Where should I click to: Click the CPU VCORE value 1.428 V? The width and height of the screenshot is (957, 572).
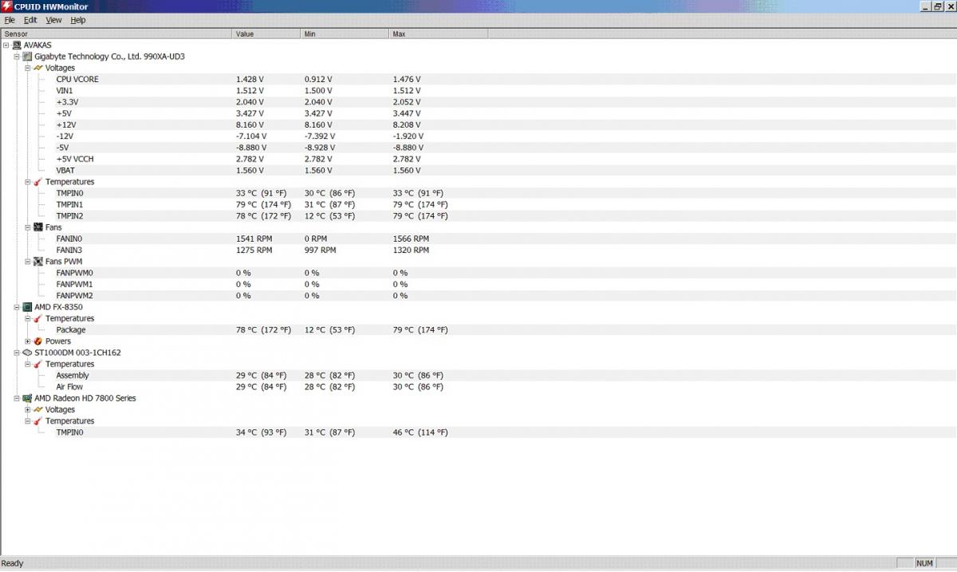point(250,80)
